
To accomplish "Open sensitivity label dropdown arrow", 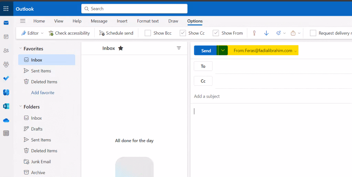I will coord(284,33).
